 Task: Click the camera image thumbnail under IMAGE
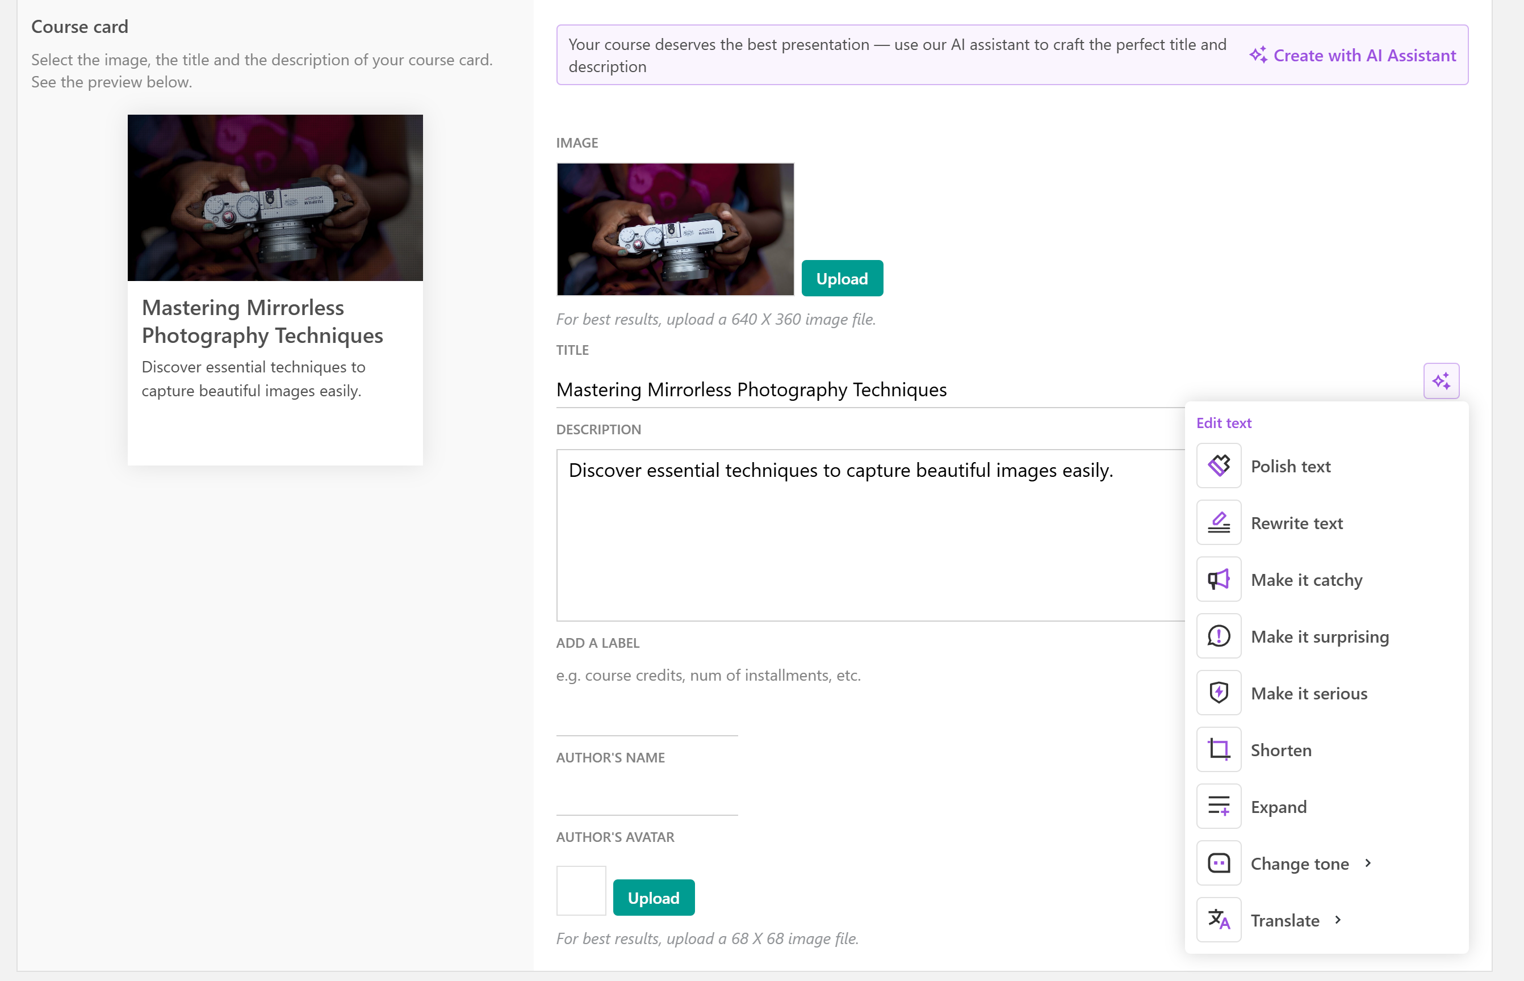675,229
